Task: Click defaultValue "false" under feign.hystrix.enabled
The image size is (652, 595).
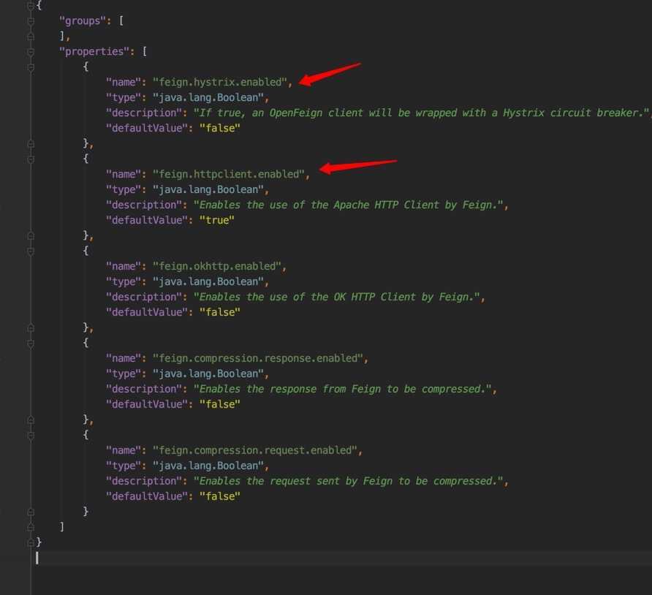Action: [x=219, y=128]
